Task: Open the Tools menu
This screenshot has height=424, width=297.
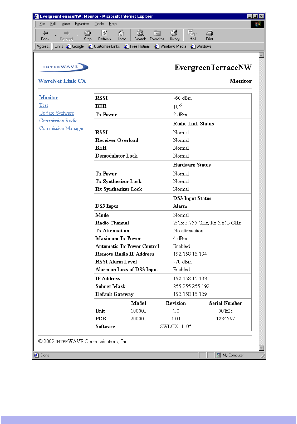Action: click(x=99, y=24)
